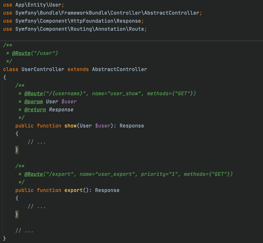Click the 'extends' keyword
This screenshot has height=243, width=263.
(x=78, y=69)
